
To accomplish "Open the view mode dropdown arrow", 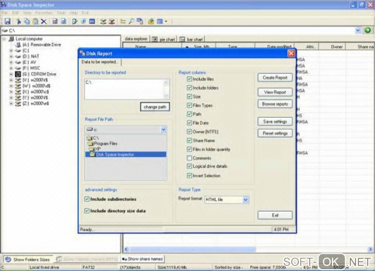I will click(166, 22).
